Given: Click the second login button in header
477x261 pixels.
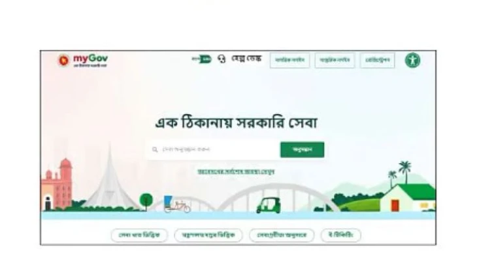Looking at the screenshot, I should coord(335,60).
